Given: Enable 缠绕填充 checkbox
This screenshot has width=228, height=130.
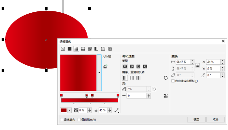Looking at the screenshot, I should tap(62, 120).
